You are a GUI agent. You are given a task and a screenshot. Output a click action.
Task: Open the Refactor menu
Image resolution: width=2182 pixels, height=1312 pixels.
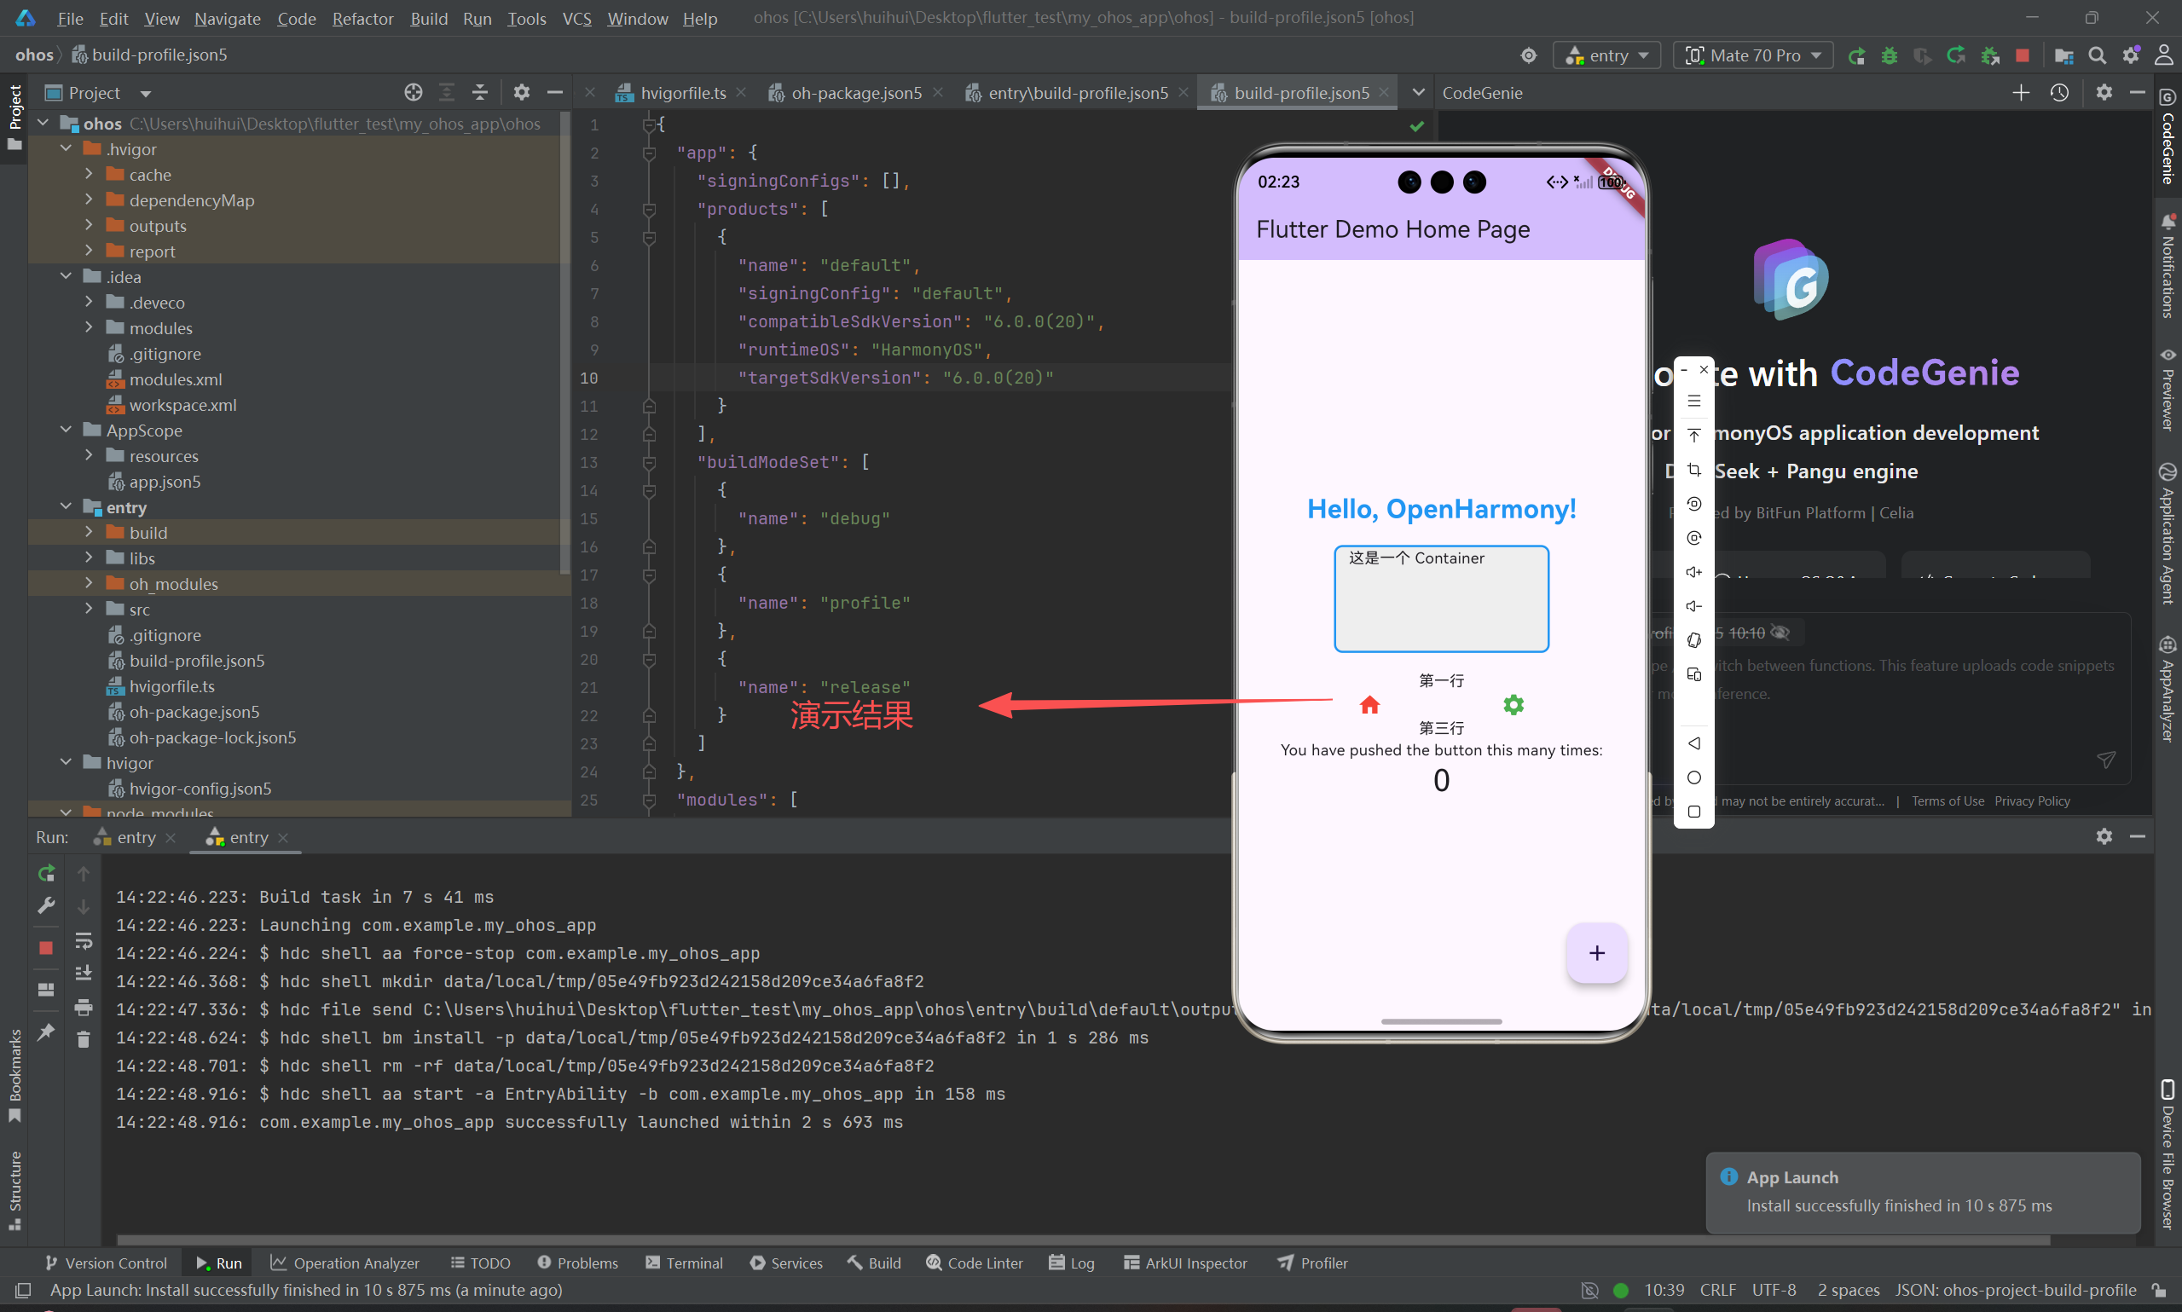click(x=362, y=19)
